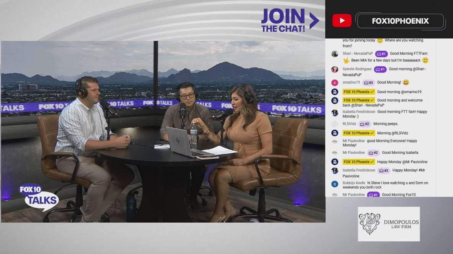Click the username 'Syleste Rodriguez'
Viewport: 453px width, 254px height.
click(357, 69)
